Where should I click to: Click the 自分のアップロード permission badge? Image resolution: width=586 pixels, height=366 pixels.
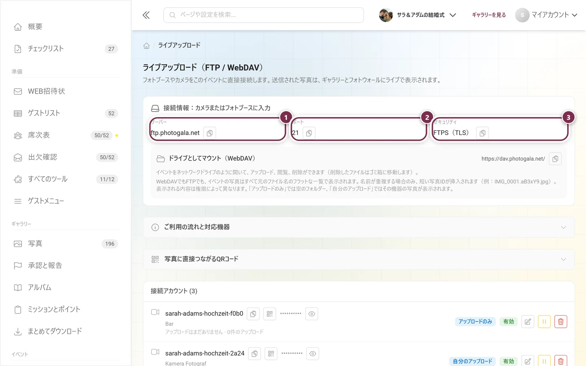pos(472,361)
